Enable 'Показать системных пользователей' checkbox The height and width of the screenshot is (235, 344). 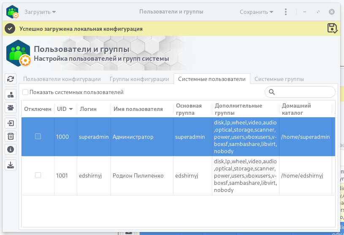click(x=25, y=92)
